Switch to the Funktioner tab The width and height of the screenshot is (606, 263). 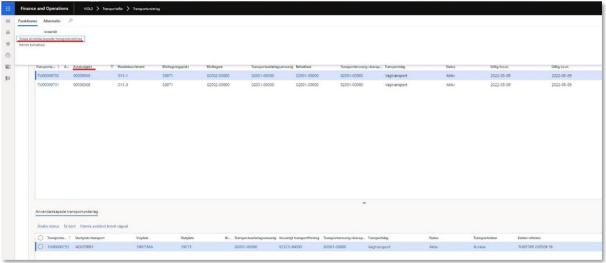click(27, 21)
